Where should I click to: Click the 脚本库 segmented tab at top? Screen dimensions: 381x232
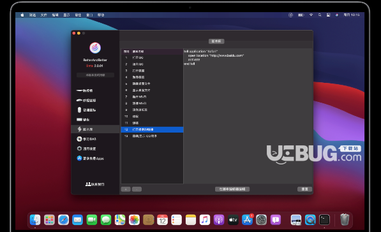click(216, 41)
